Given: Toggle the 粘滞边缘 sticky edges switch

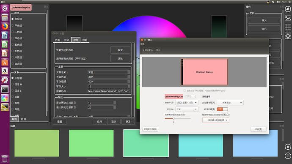Looking at the screenshot, I should tap(222, 109).
